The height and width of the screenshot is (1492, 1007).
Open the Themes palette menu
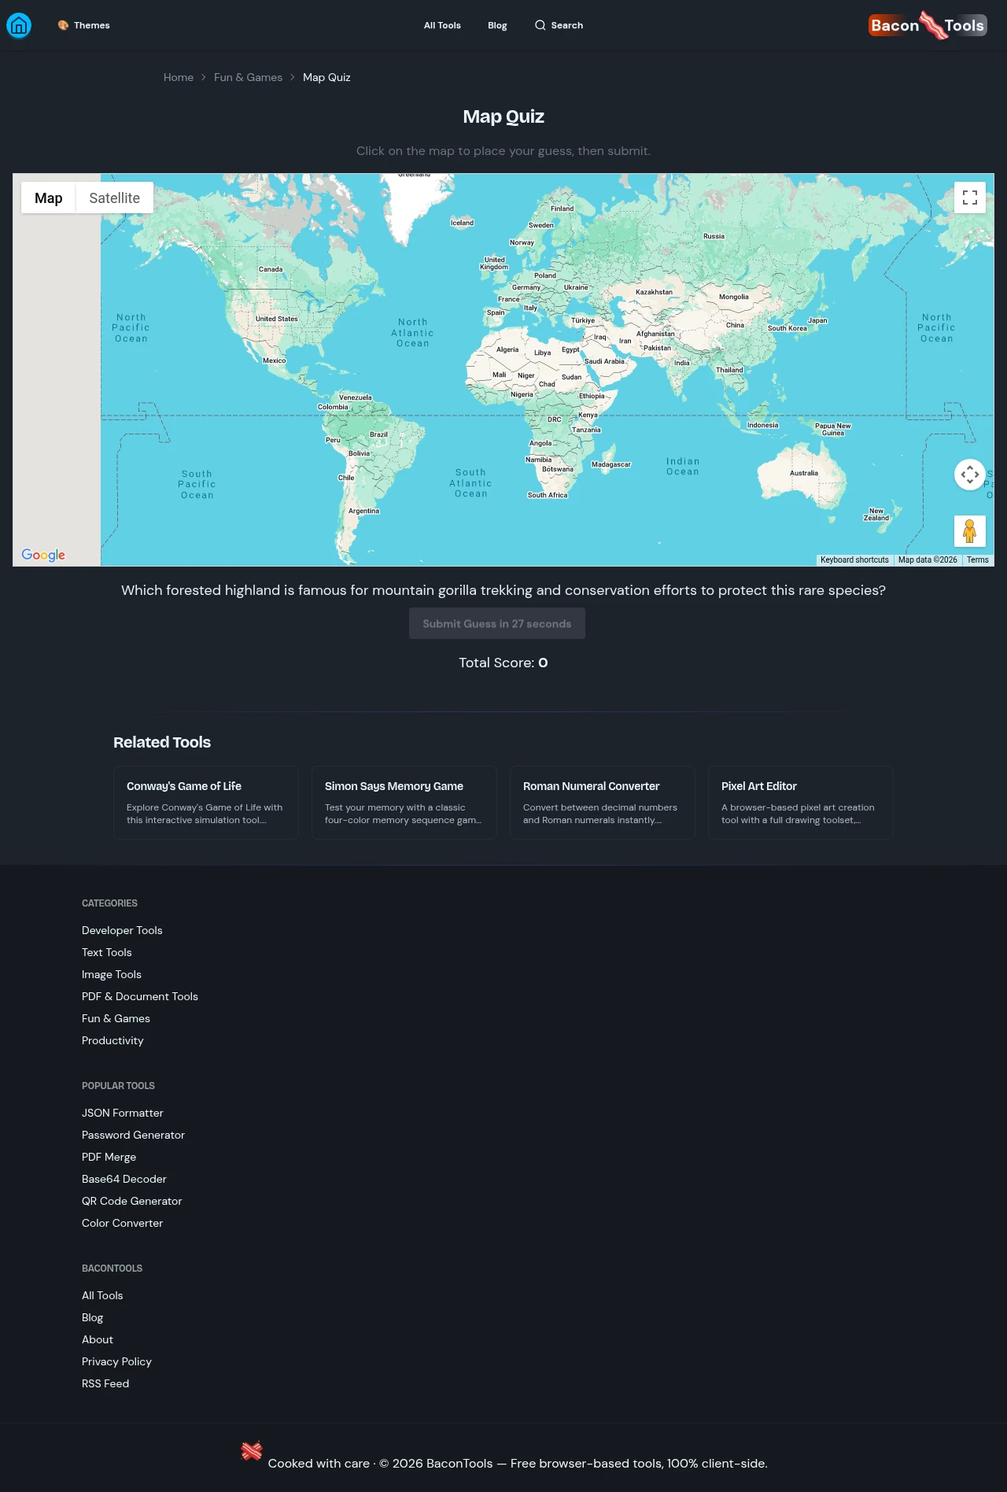coord(83,25)
